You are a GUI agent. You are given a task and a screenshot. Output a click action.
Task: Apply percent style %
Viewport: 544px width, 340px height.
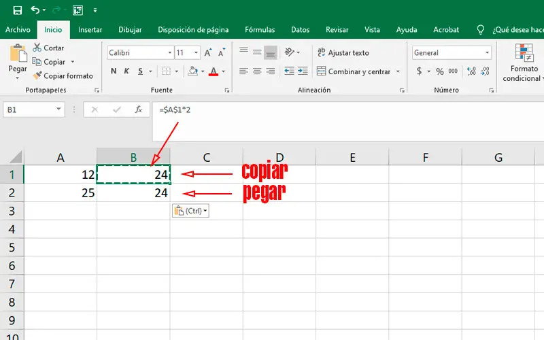click(440, 71)
